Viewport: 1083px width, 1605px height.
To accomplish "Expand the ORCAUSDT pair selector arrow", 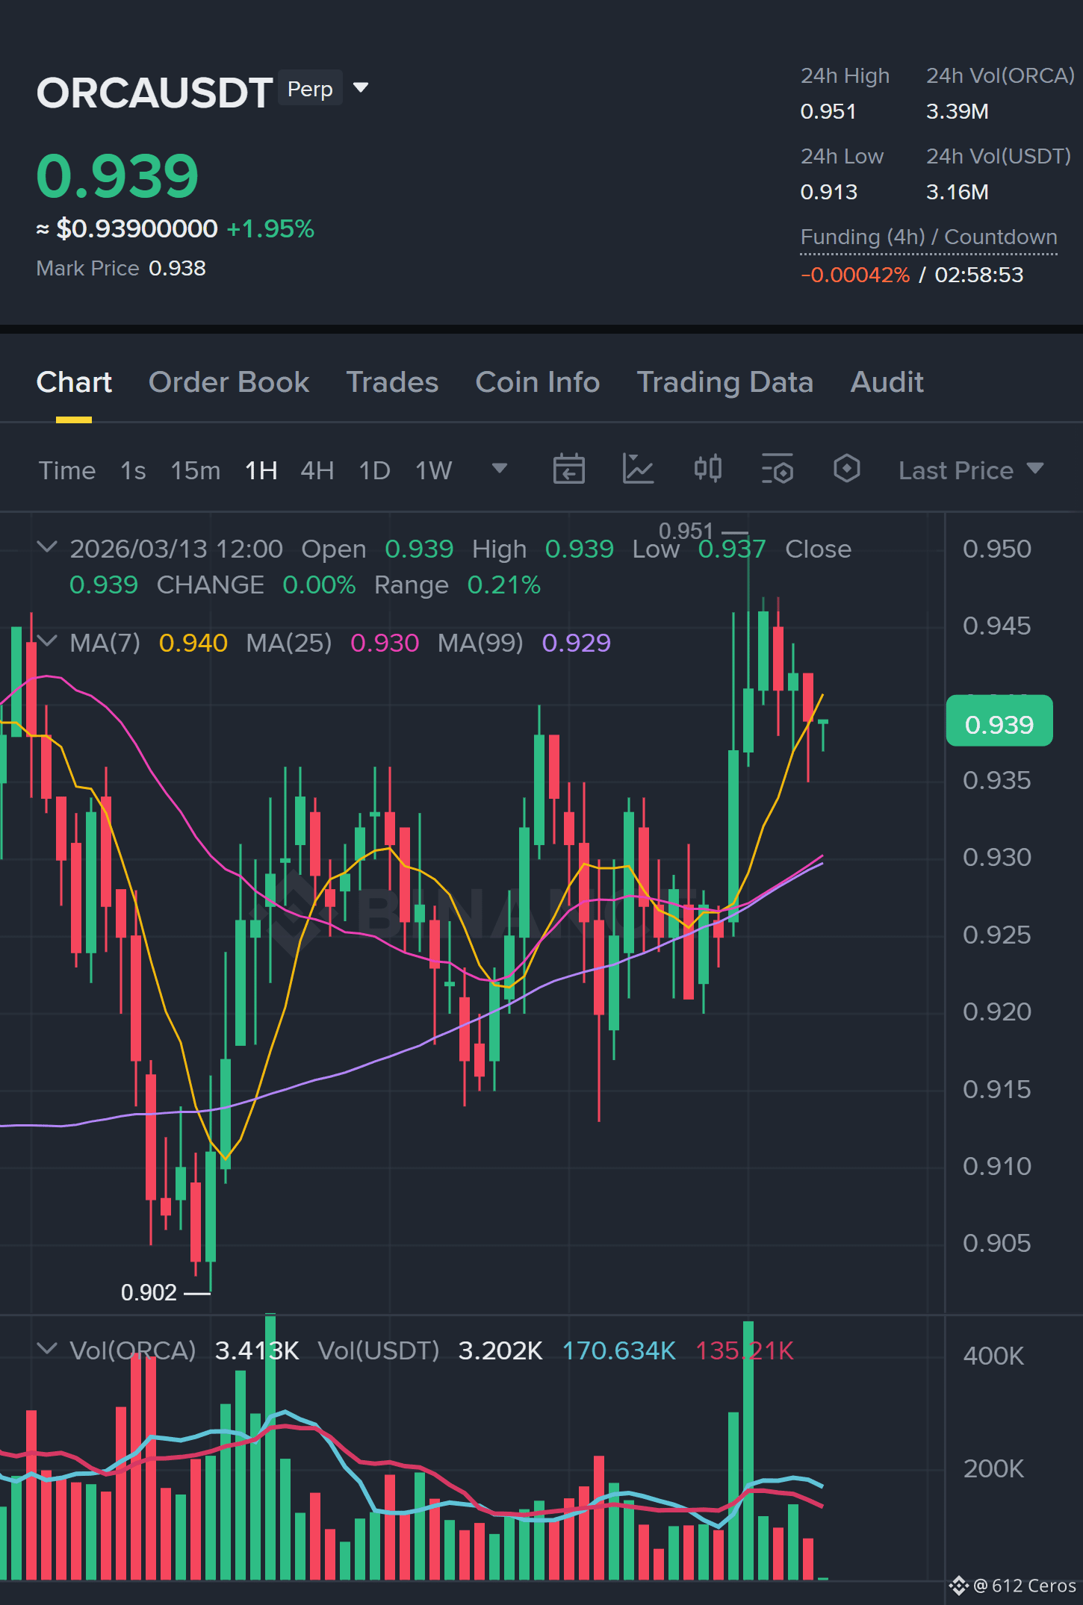I will click(x=361, y=88).
